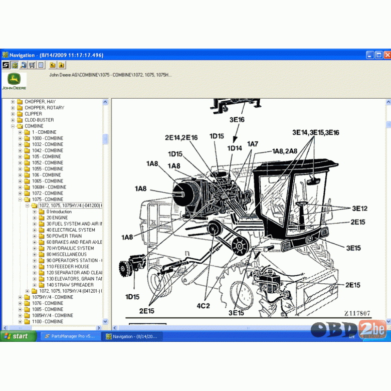
Task: Select the 1000 - COMBINE folder icon
Action: (x=27, y=138)
